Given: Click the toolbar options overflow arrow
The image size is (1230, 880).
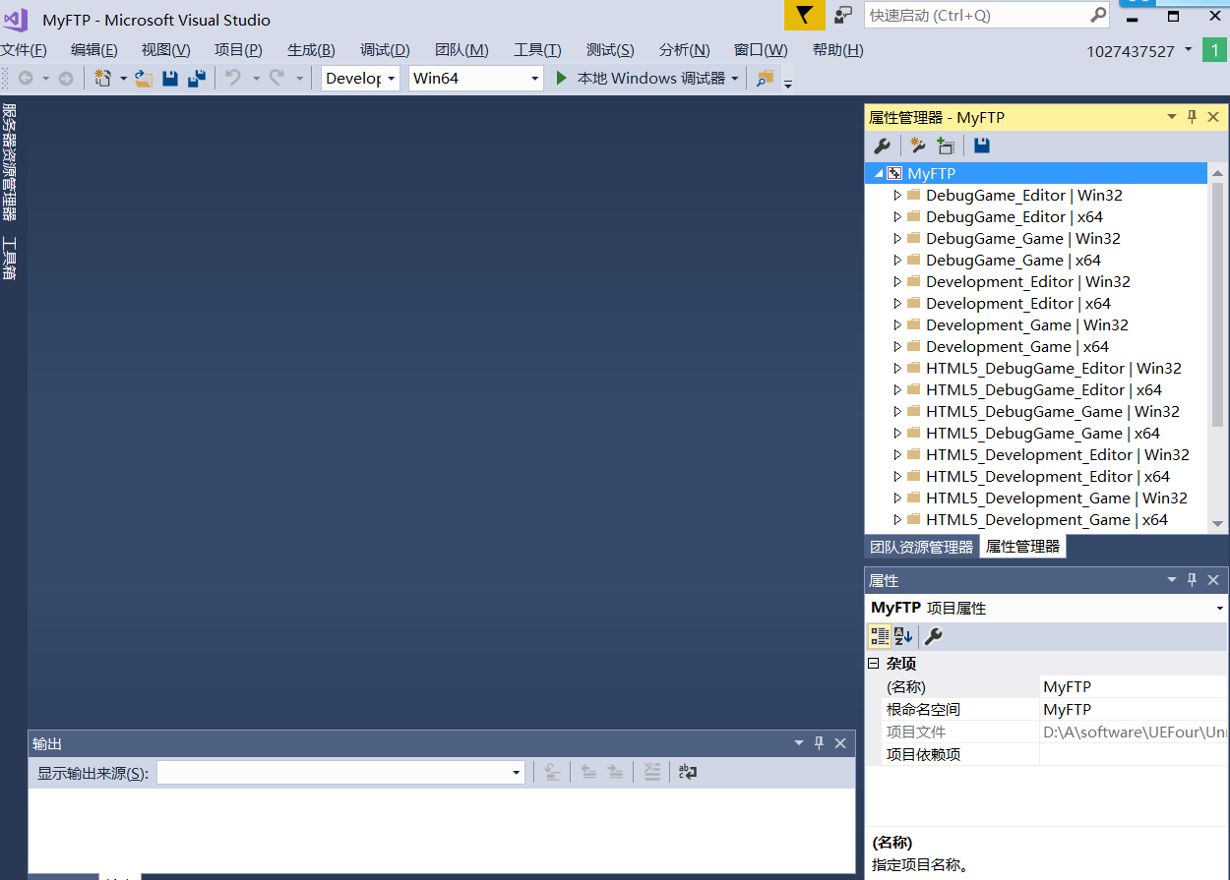Looking at the screenshot, I should click(788, 84).
